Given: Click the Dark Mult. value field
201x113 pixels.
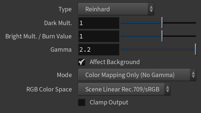Looking at the screenshot, I should [x=99, y=23].
